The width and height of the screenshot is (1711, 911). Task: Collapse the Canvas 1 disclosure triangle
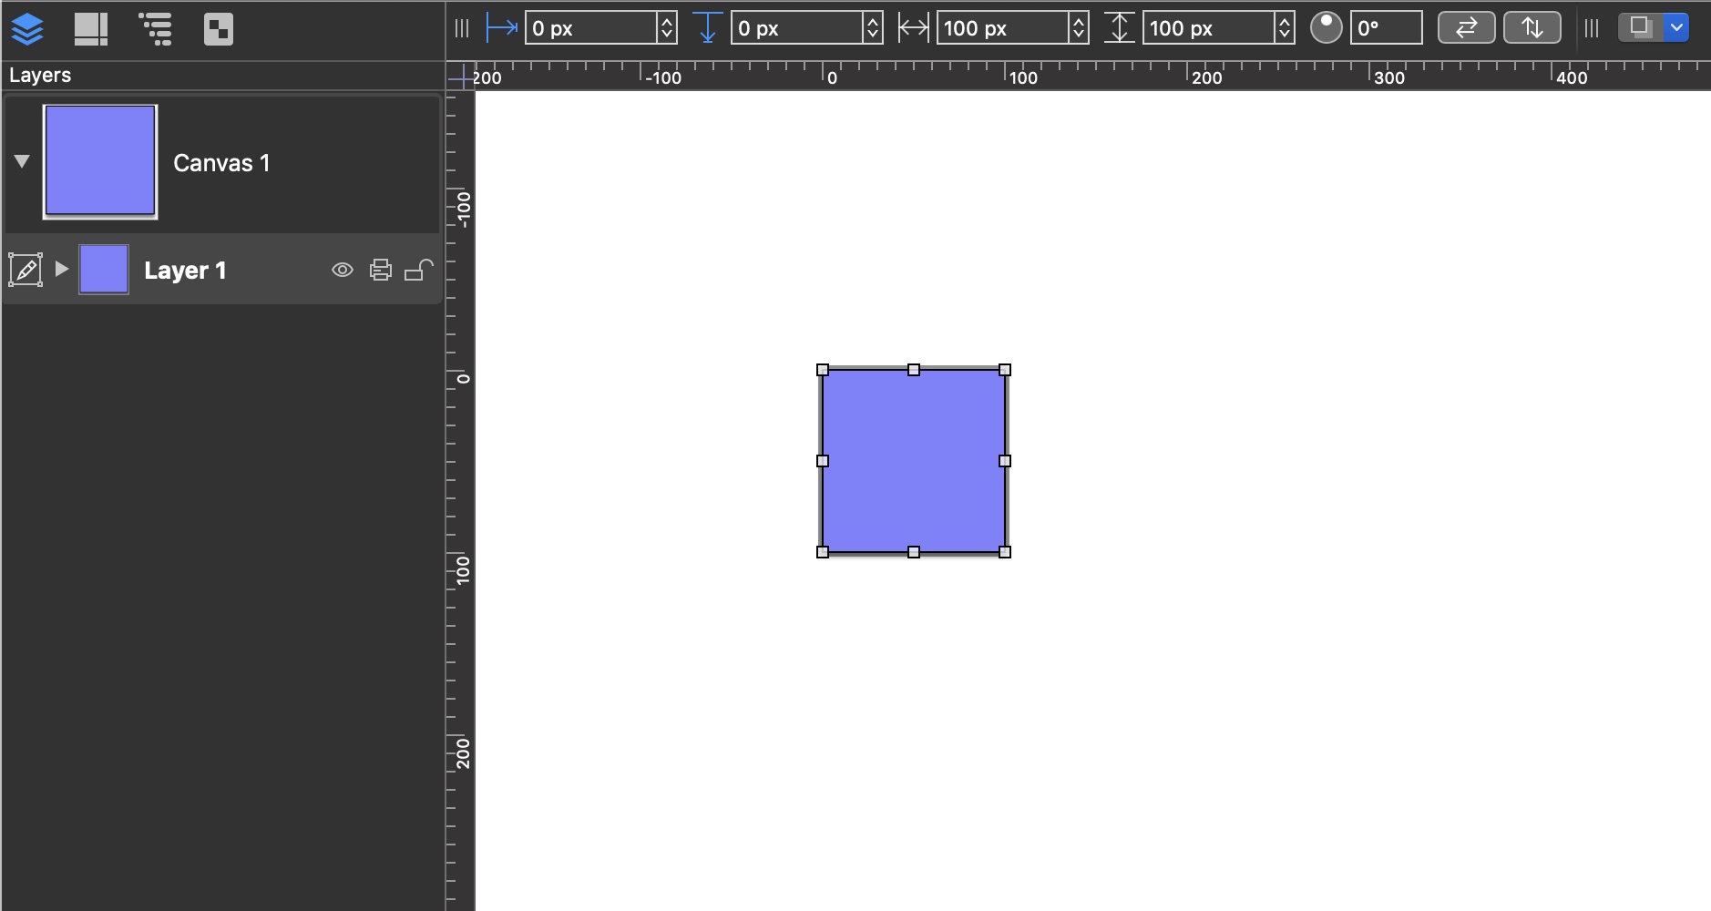(22, 161)
